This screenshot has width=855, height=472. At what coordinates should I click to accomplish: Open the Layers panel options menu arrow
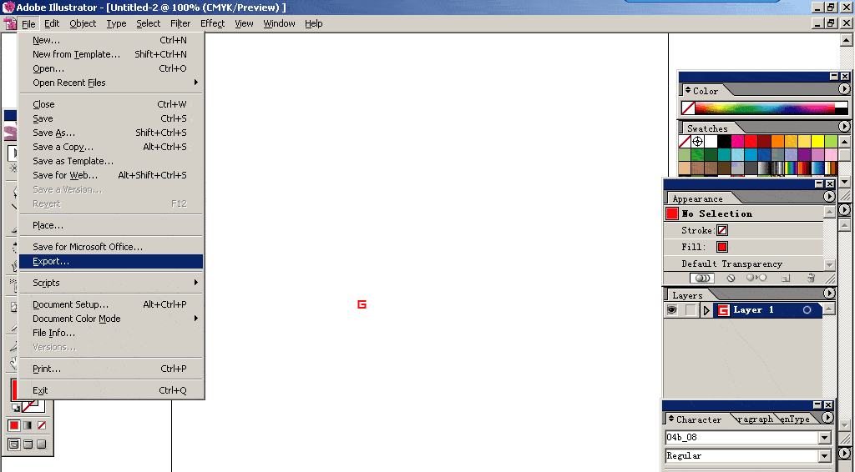pyautogui.click(x=829, y=293)
